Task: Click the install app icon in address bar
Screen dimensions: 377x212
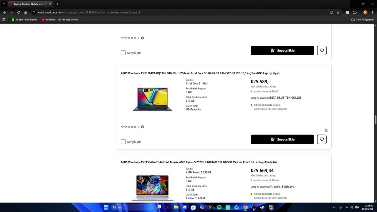Action: point(332,12)
